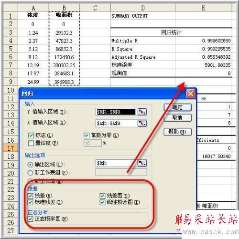The width and height of the screenshot is (239, 239).
Task: Click cell with value 29152.3
Action: 64,32
